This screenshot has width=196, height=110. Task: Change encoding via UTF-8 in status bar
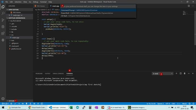click(168, 104)
